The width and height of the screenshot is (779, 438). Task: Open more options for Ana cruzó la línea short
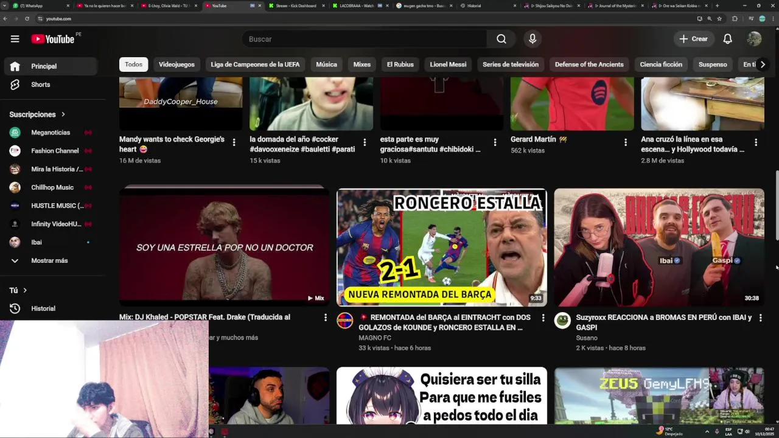(x=756, y=142)
